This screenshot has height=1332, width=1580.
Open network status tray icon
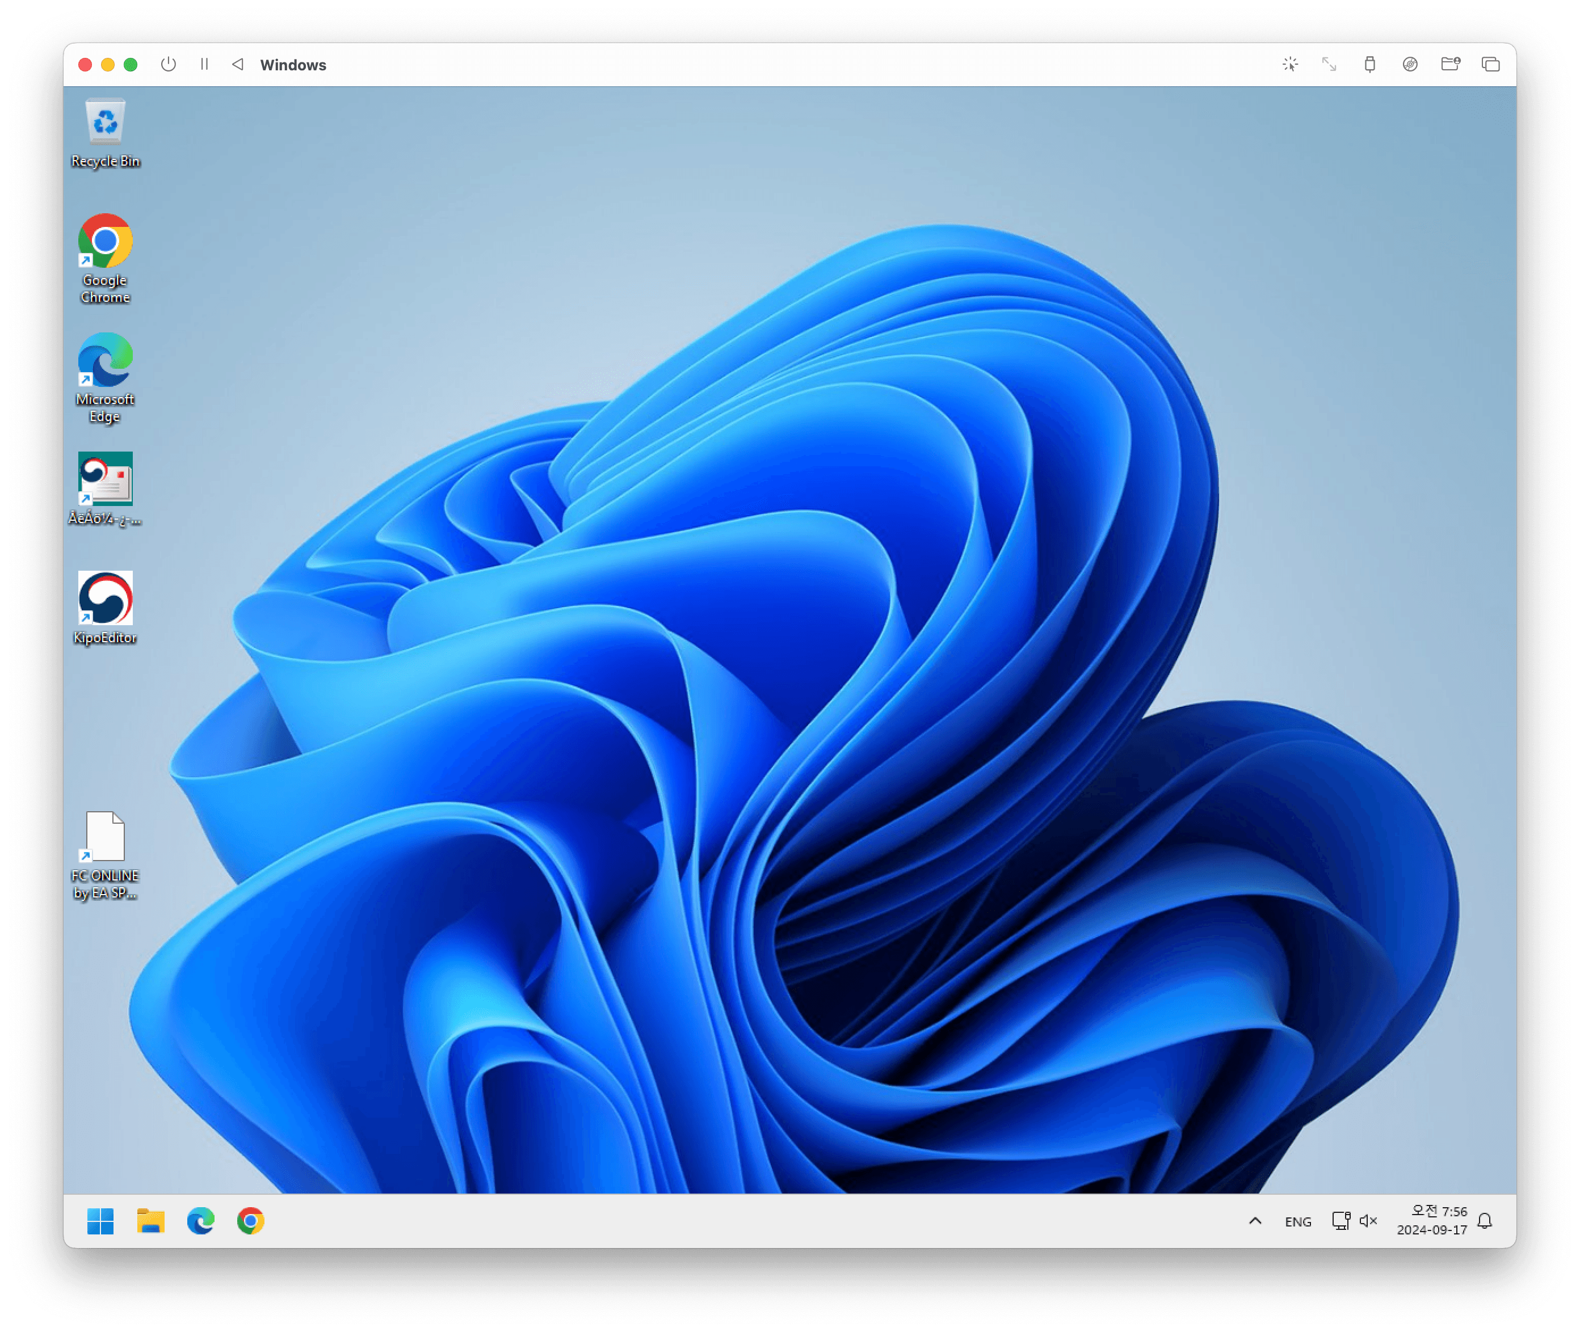1341,1221
